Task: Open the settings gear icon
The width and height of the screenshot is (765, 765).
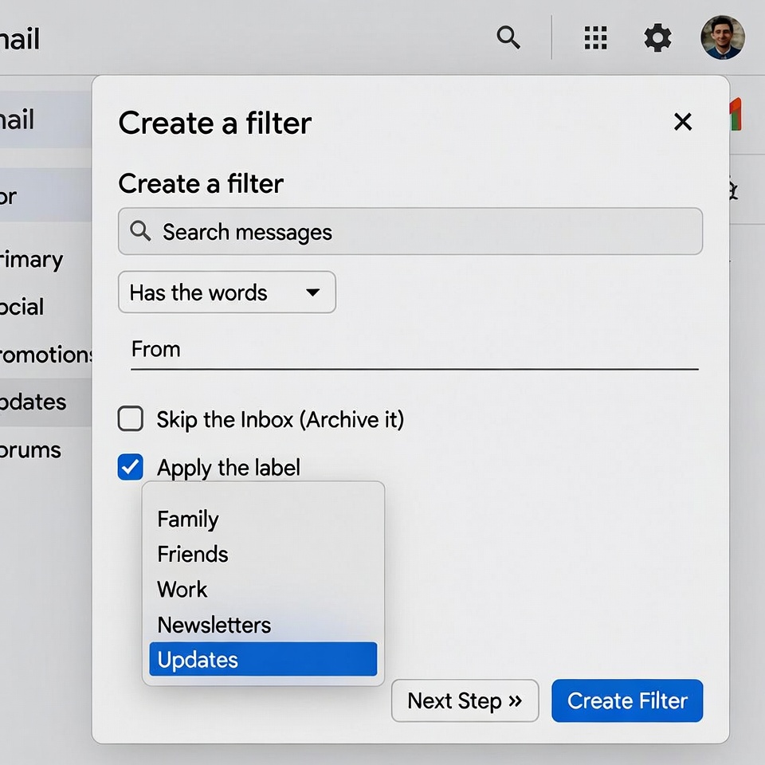Action: click(657, 37)
